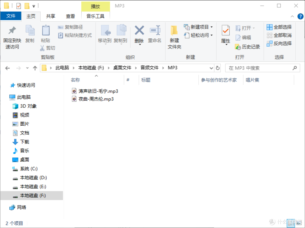Sort by # track column
This screenshot has width=305, height=228.
tap(128, 80)
